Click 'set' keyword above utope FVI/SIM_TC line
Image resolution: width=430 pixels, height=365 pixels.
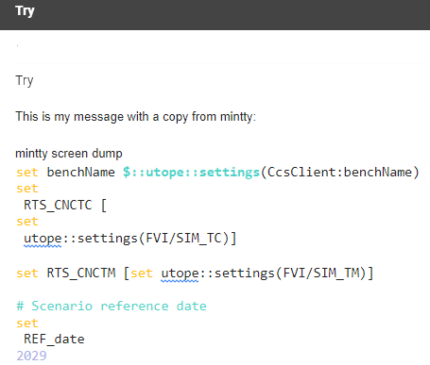coord(27,222)
